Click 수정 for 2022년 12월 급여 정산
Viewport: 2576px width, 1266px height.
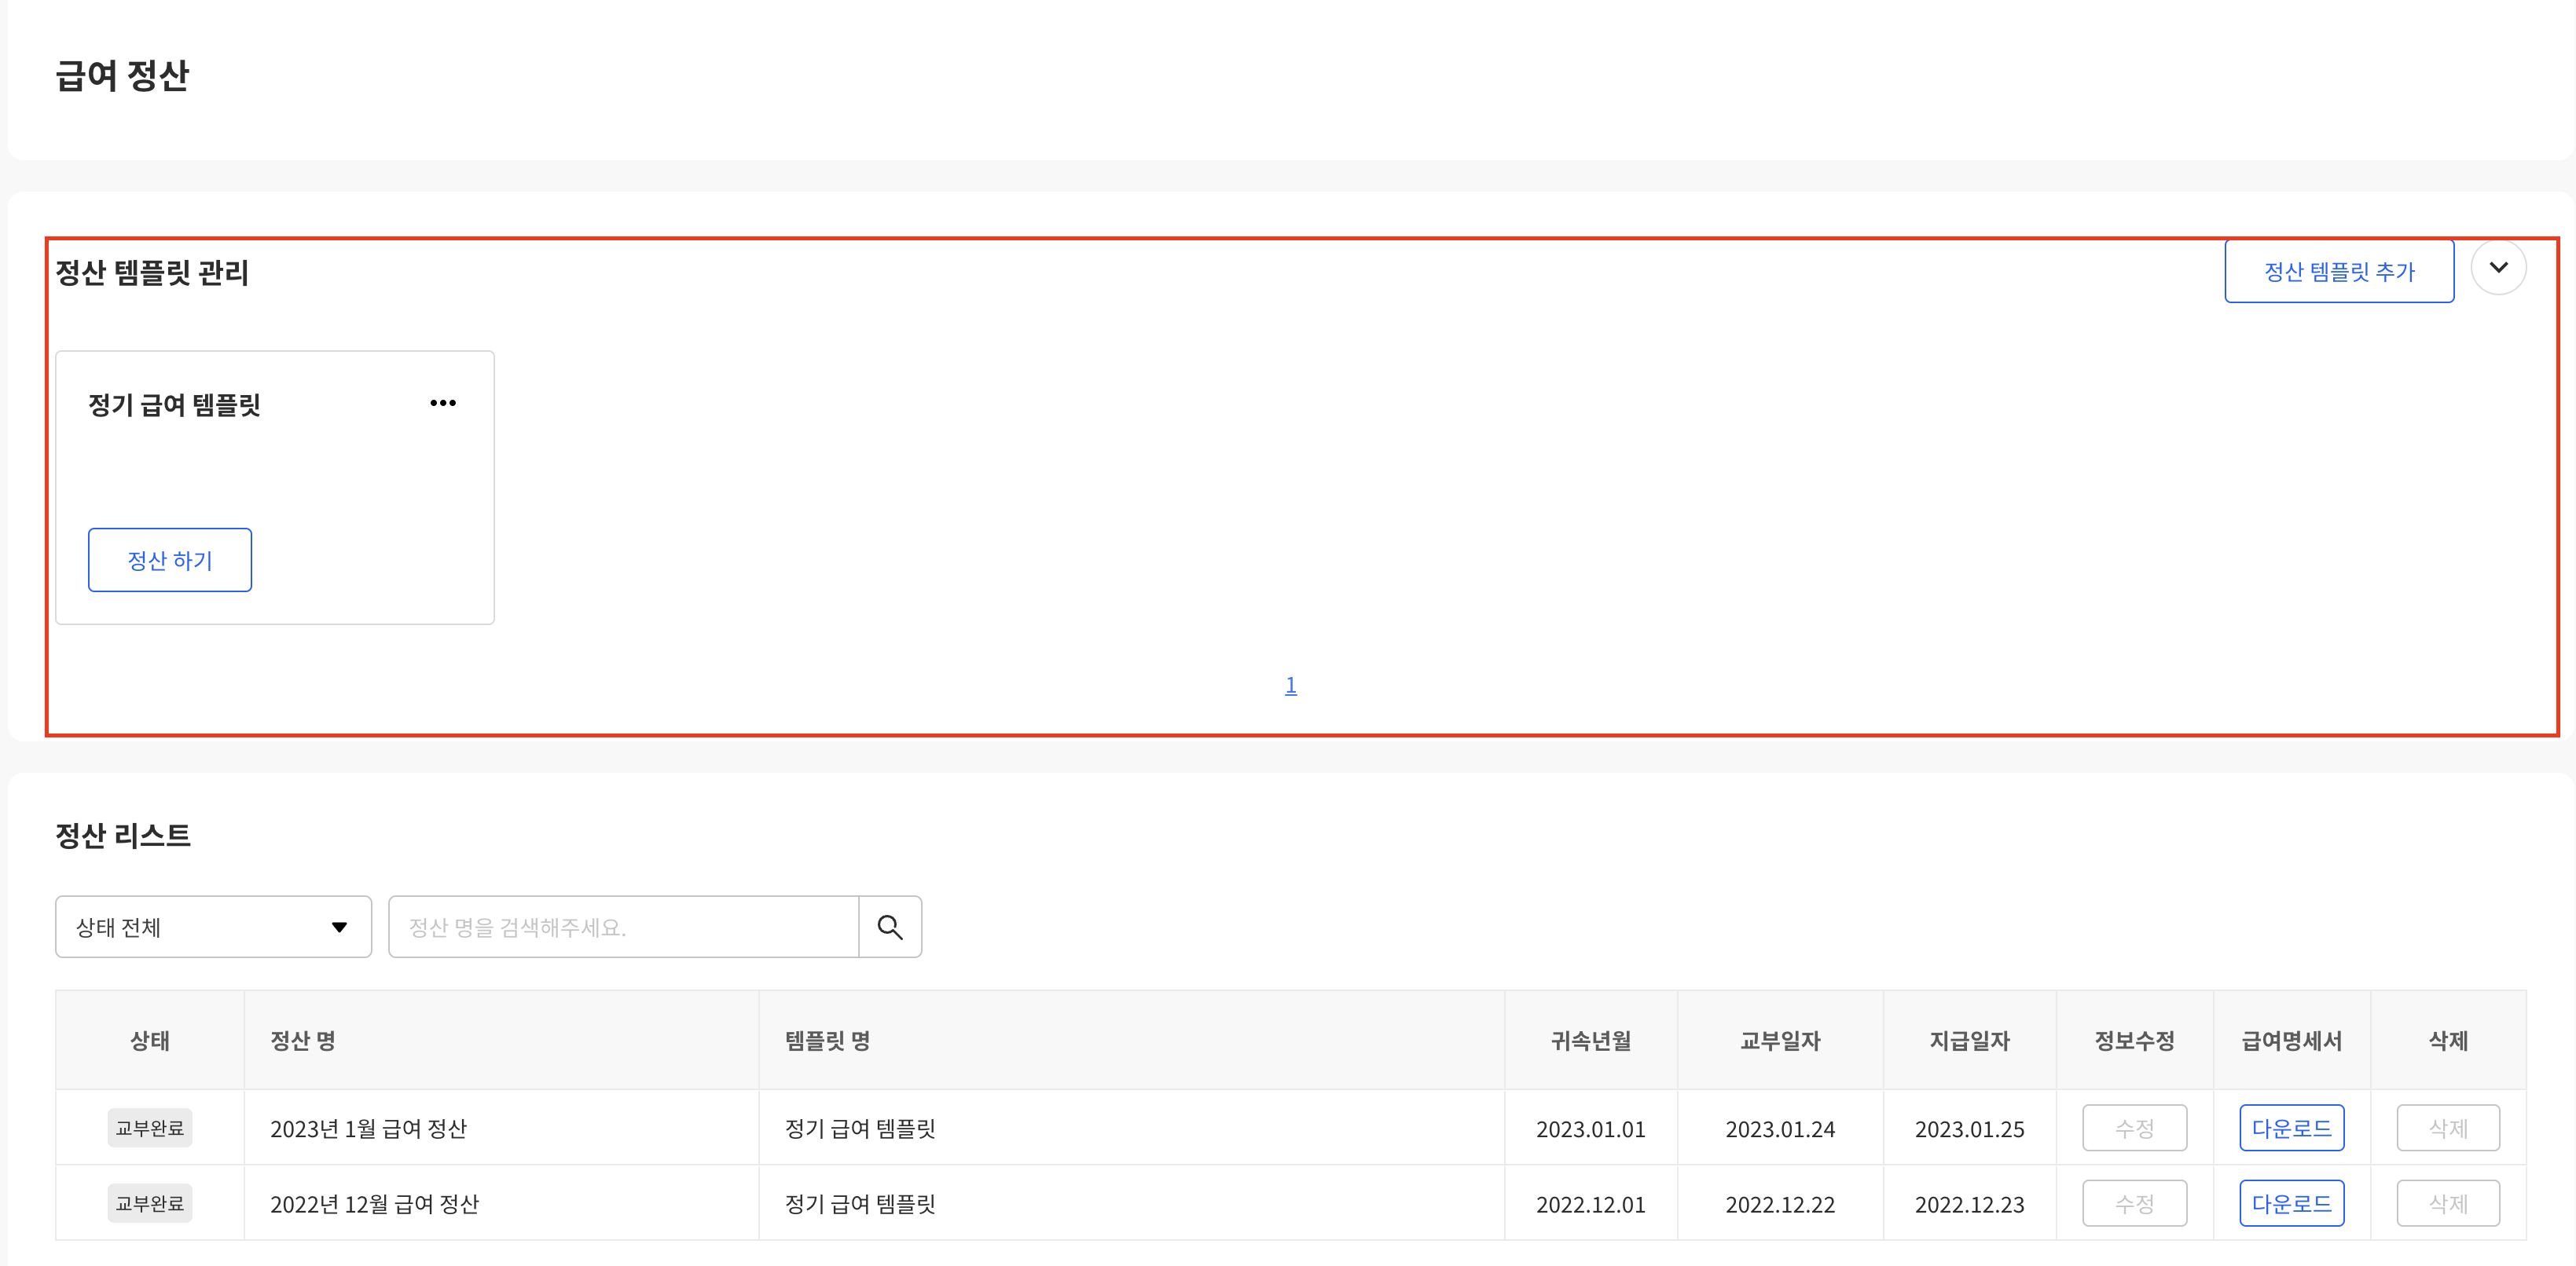(x=2135, y=1203)
